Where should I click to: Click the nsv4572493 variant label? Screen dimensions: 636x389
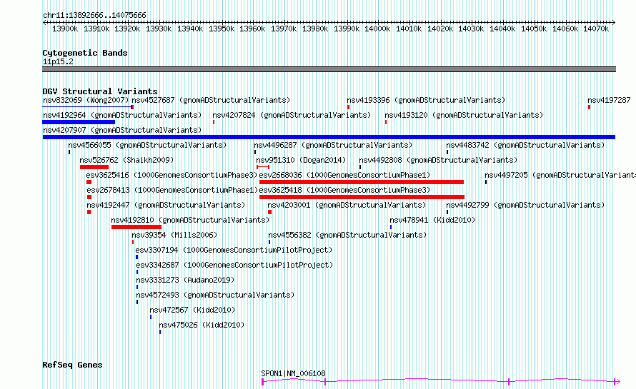215,295
